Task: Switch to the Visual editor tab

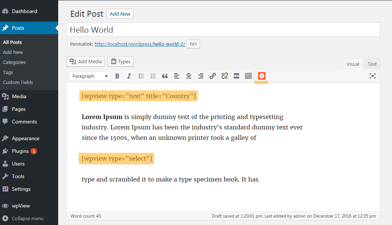Action: (353, 64)
